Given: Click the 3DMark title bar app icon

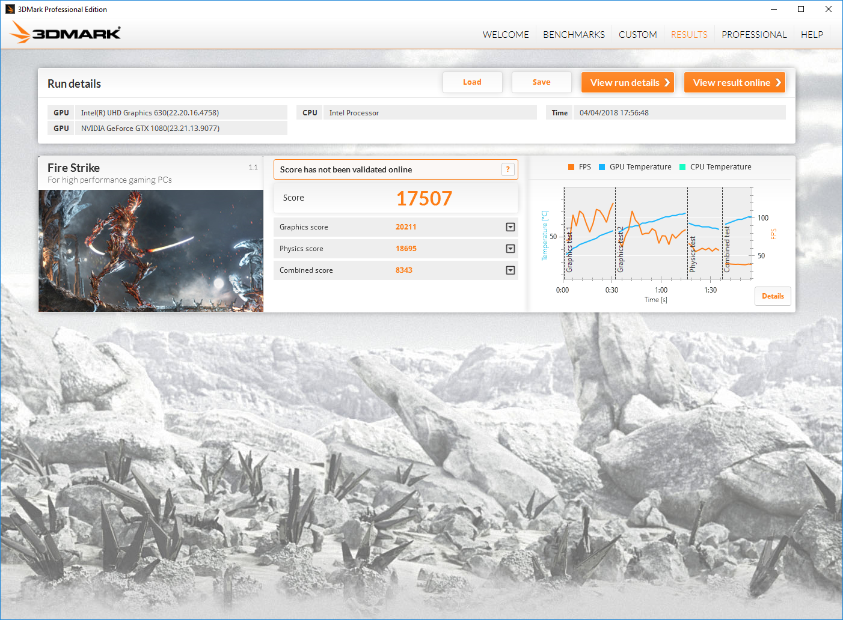Looking at the screenshot, I should (x=10, y=9).
